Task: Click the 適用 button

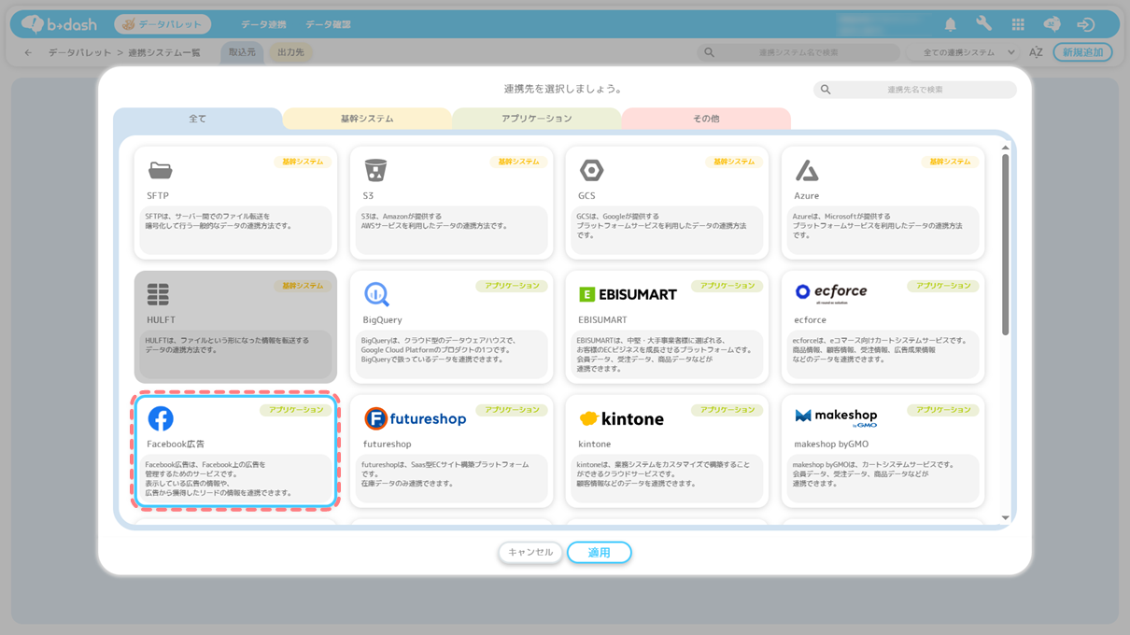Action: click(599, 553)
